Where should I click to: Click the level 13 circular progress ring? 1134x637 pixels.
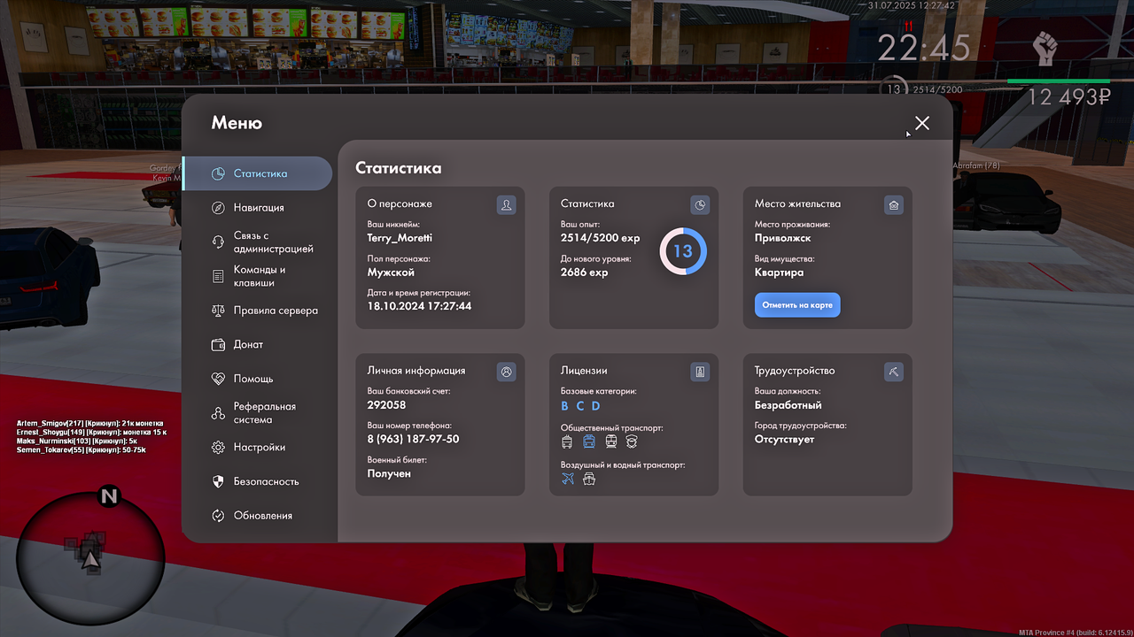click(x=682, y=251)
